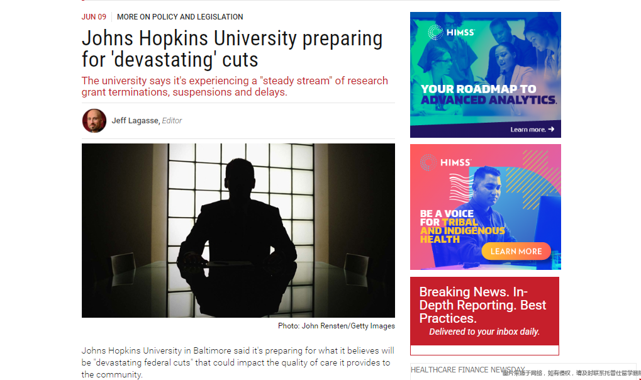Click the Healthcare Finance Newsday option

(x=467, y=370)
